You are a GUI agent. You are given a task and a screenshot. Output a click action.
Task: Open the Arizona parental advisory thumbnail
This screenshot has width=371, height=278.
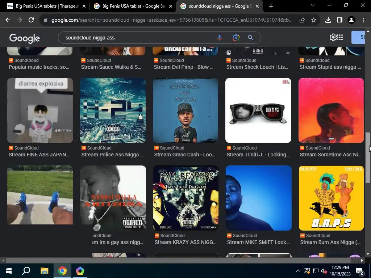pyautogui.click(x=113, y=198)
